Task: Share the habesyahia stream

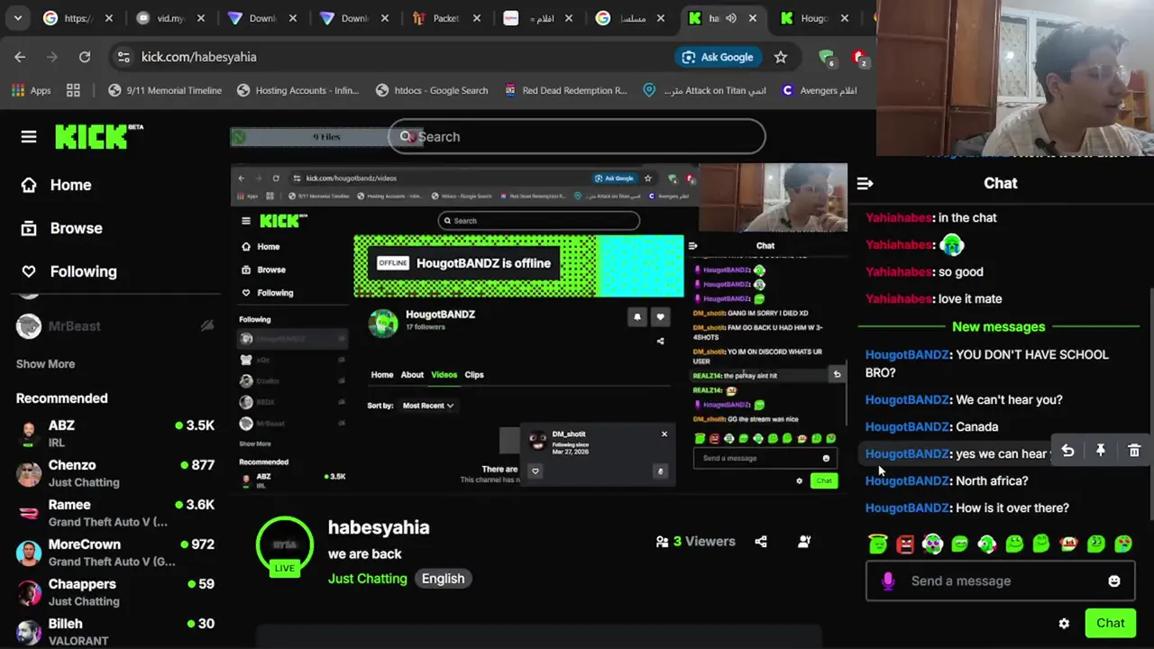Action: tap(761, 542)
